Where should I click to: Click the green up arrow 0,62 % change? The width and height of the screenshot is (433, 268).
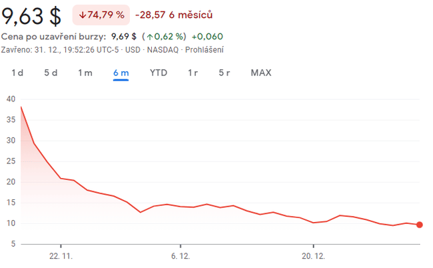tap(163, 37)
